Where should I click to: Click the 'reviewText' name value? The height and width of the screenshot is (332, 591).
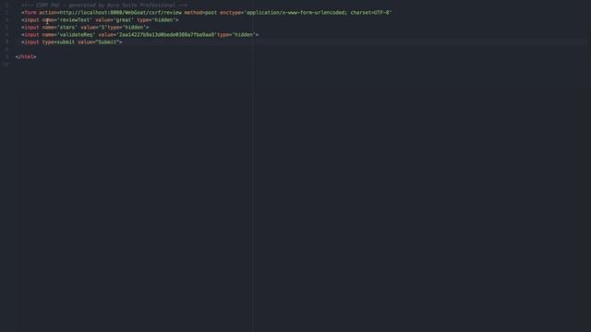pyautogui.click(x=75, y=20)
